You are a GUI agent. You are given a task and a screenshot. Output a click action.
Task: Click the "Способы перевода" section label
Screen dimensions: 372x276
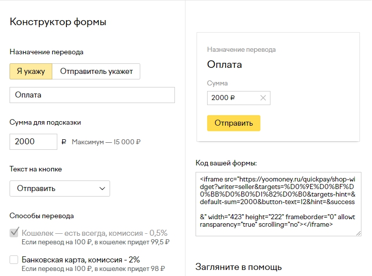42,216
